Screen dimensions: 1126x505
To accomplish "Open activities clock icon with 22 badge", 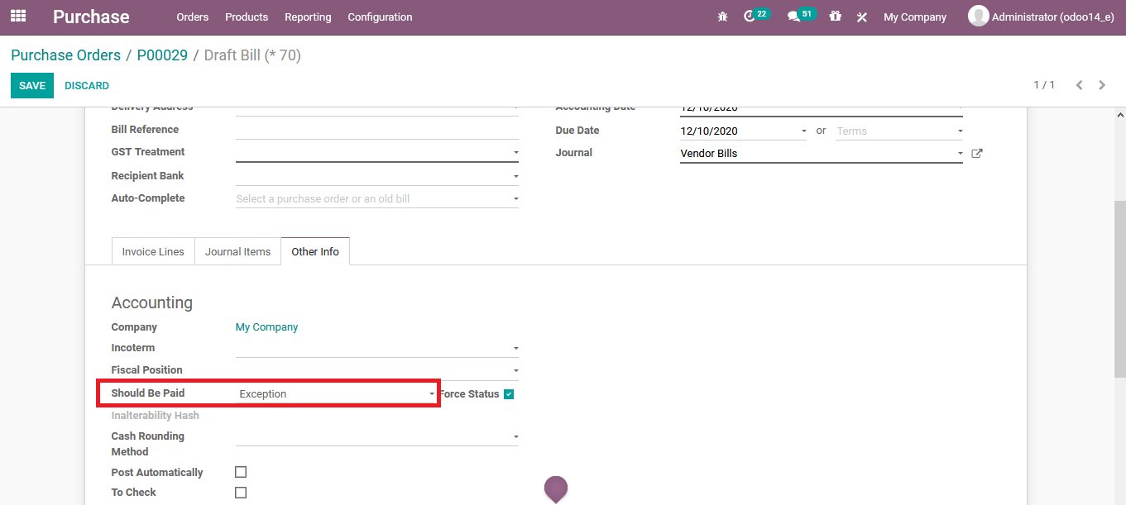I will click(750, 16).
